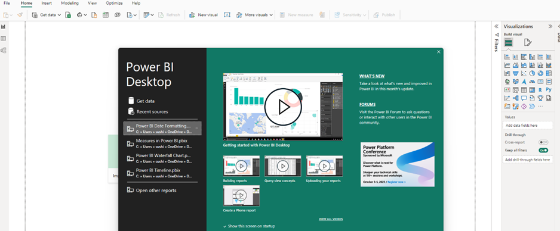The width and height of the screenshot is (560, 231).
Task: Click New visual button in ribbon
Action: [203, 15]
